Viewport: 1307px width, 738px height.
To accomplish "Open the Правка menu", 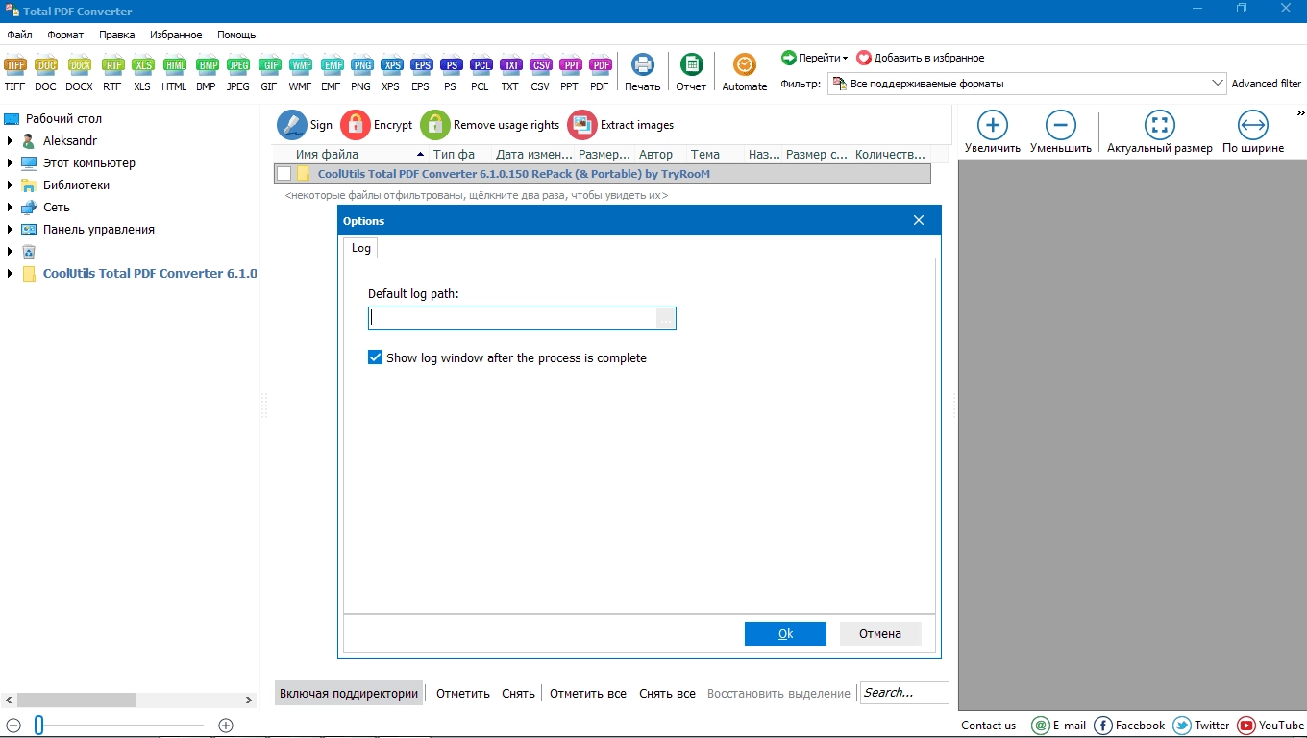I will 117,35.
